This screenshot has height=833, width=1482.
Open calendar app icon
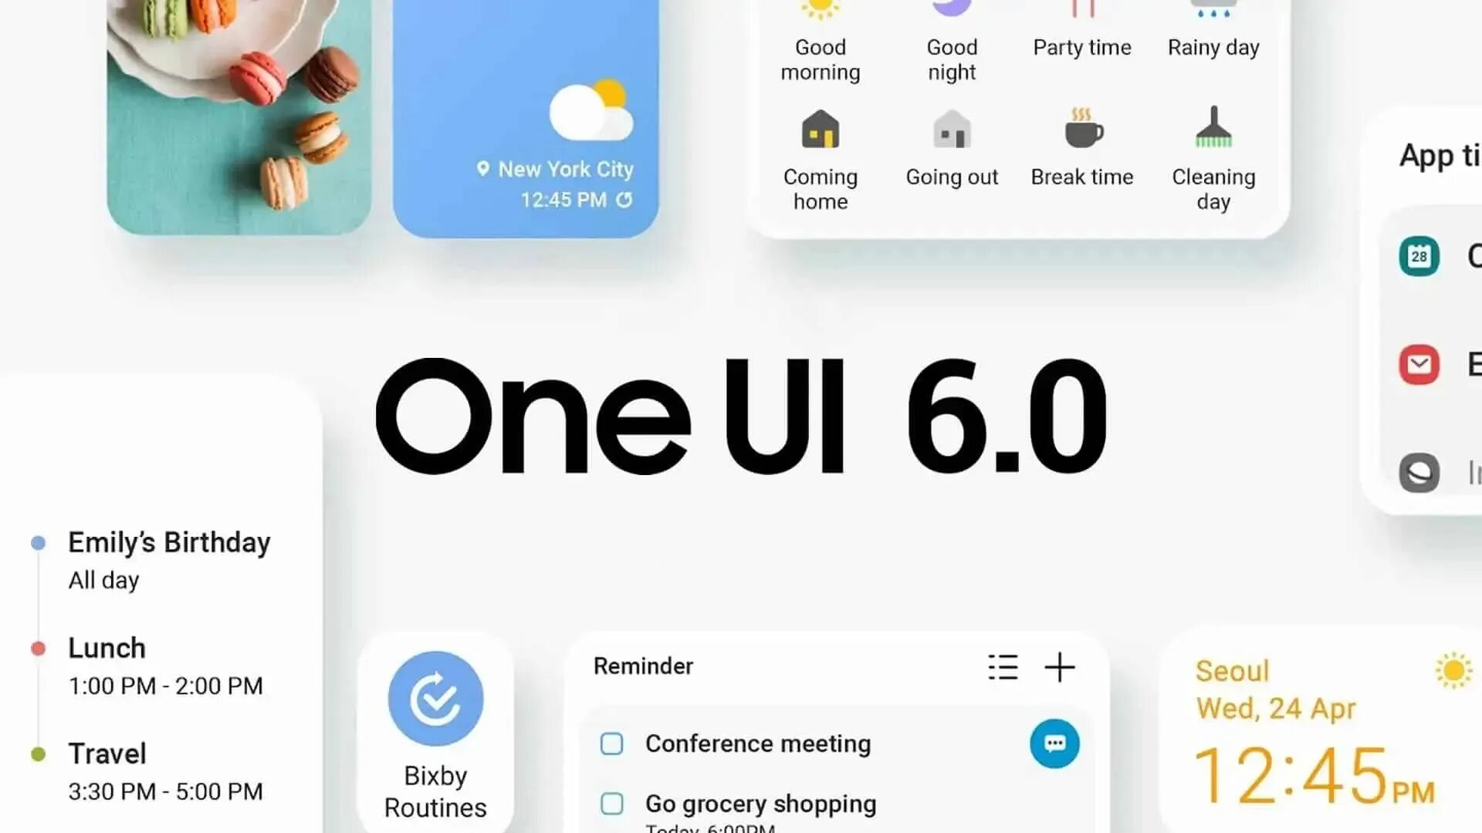pos(1419,256)
